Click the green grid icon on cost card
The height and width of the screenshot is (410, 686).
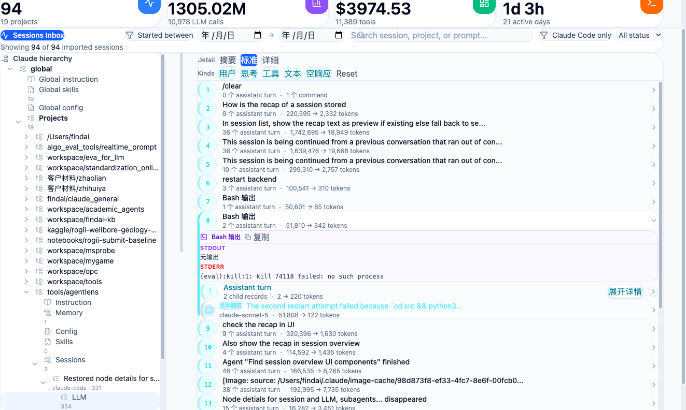pos(484,4)
